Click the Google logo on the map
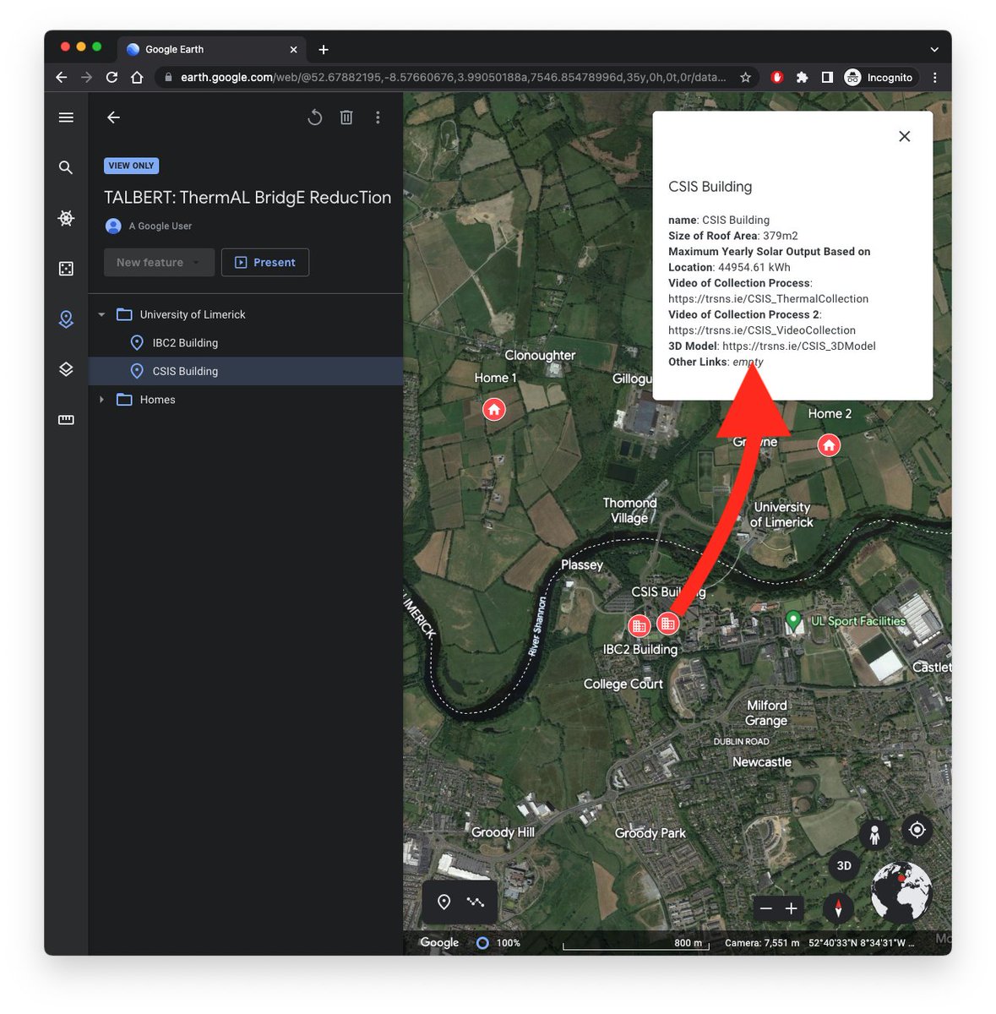This screenshot has width=996, height=1014. tap(439, 942)
